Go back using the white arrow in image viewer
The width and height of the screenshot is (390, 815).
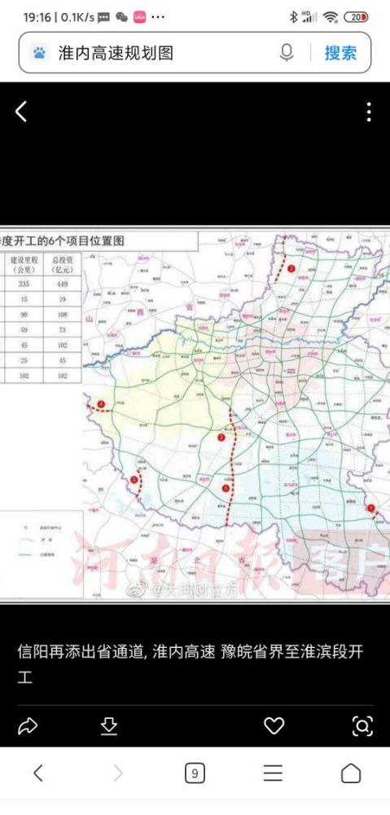(21, 112)
